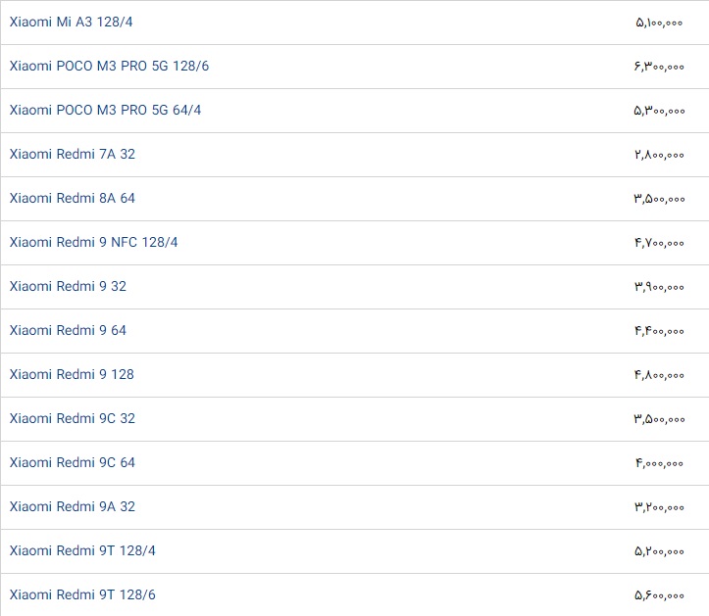Click Xiaomi POCO M3 PRO 5G 128/6

(109, 66)
